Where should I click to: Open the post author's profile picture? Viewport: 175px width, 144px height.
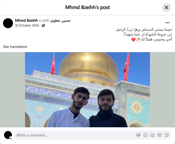tap(8, 23)
